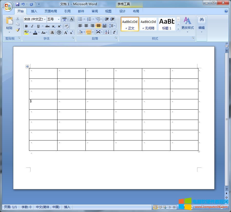This screenshot has height=212, width=231.
Task: Apply subscript formatting
Action: [x=54, y=26]
